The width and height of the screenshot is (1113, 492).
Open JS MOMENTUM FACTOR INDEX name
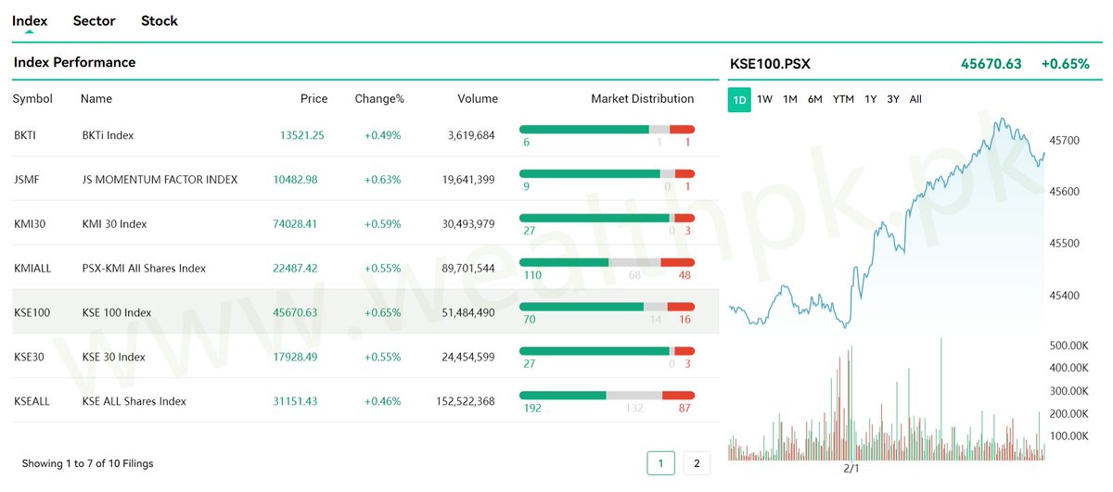pyautogui.click(x=160, y=180)
